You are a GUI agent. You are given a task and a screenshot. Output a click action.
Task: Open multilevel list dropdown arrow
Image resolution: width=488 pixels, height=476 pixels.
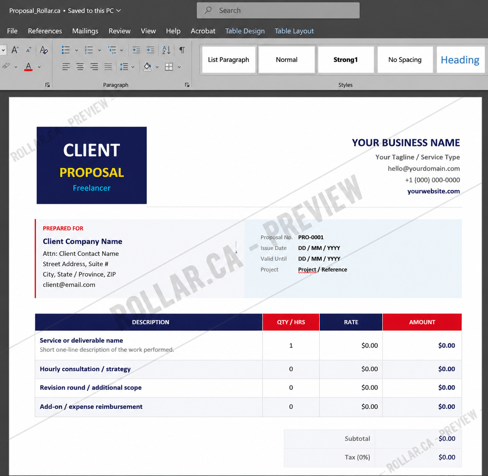121,50
